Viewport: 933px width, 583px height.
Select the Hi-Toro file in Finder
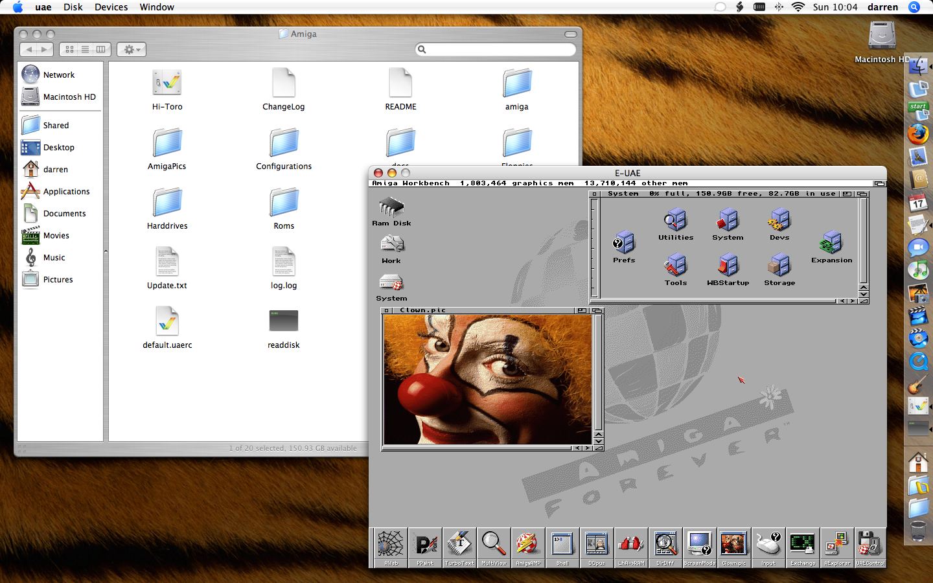[167, 89]
